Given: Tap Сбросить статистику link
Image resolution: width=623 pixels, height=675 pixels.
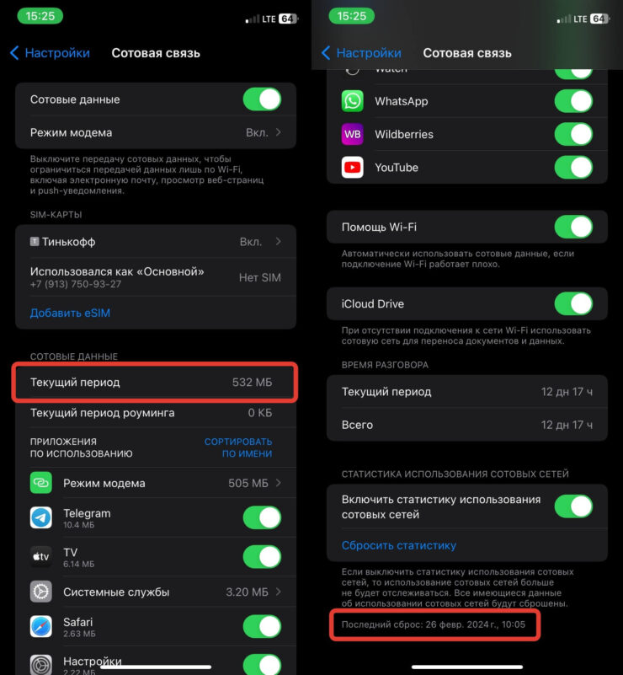Looking at the screenshot, I should pos(398,545).
